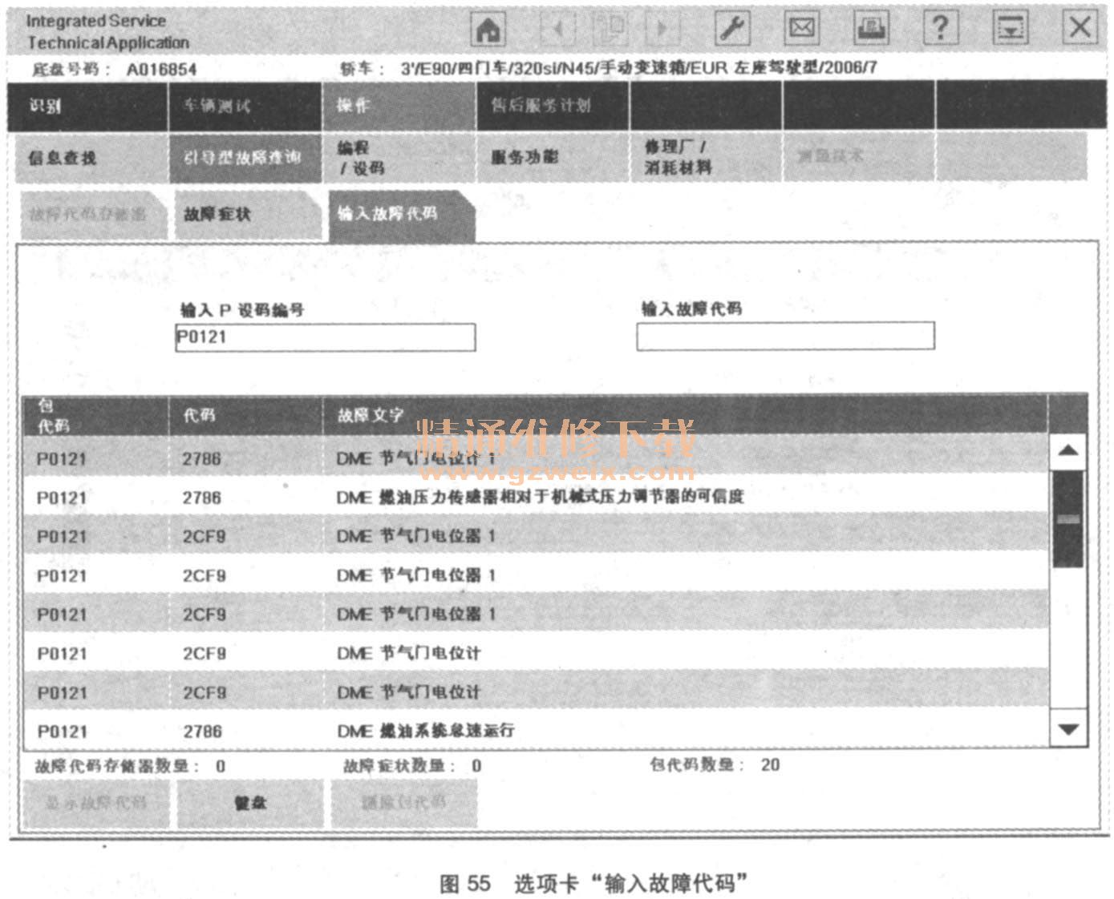
Task: Select the 车辆测试 main menu item
Action: (245, 106)
